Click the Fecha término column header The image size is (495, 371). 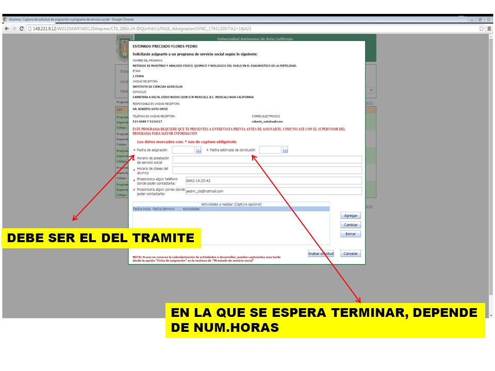[163, 209]
